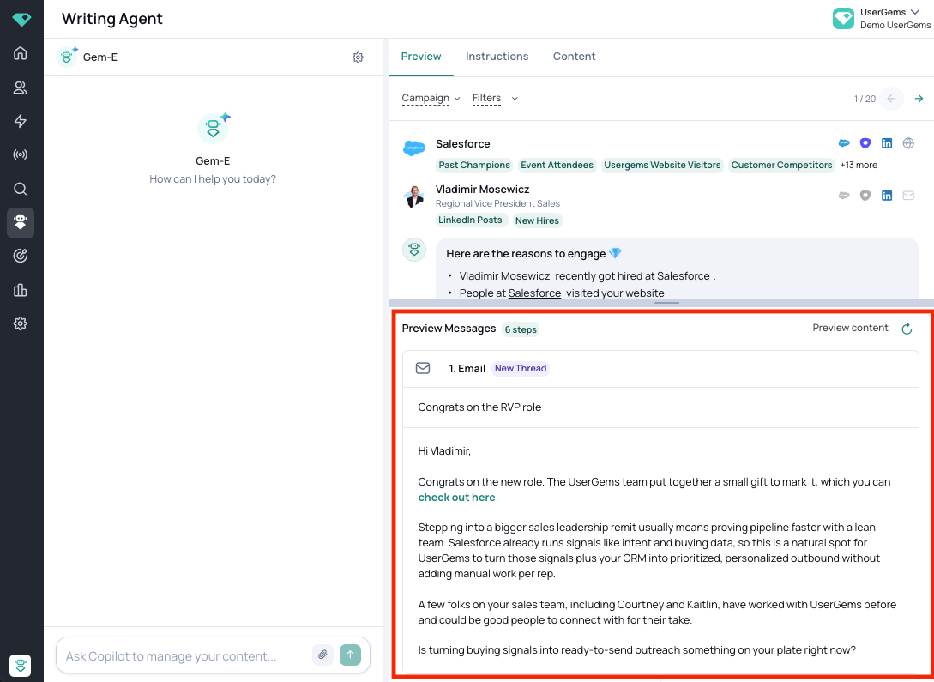934x682 pixels.
Task: Open the lightning bolt icon in sidebar
Action: tap(21, 121)
